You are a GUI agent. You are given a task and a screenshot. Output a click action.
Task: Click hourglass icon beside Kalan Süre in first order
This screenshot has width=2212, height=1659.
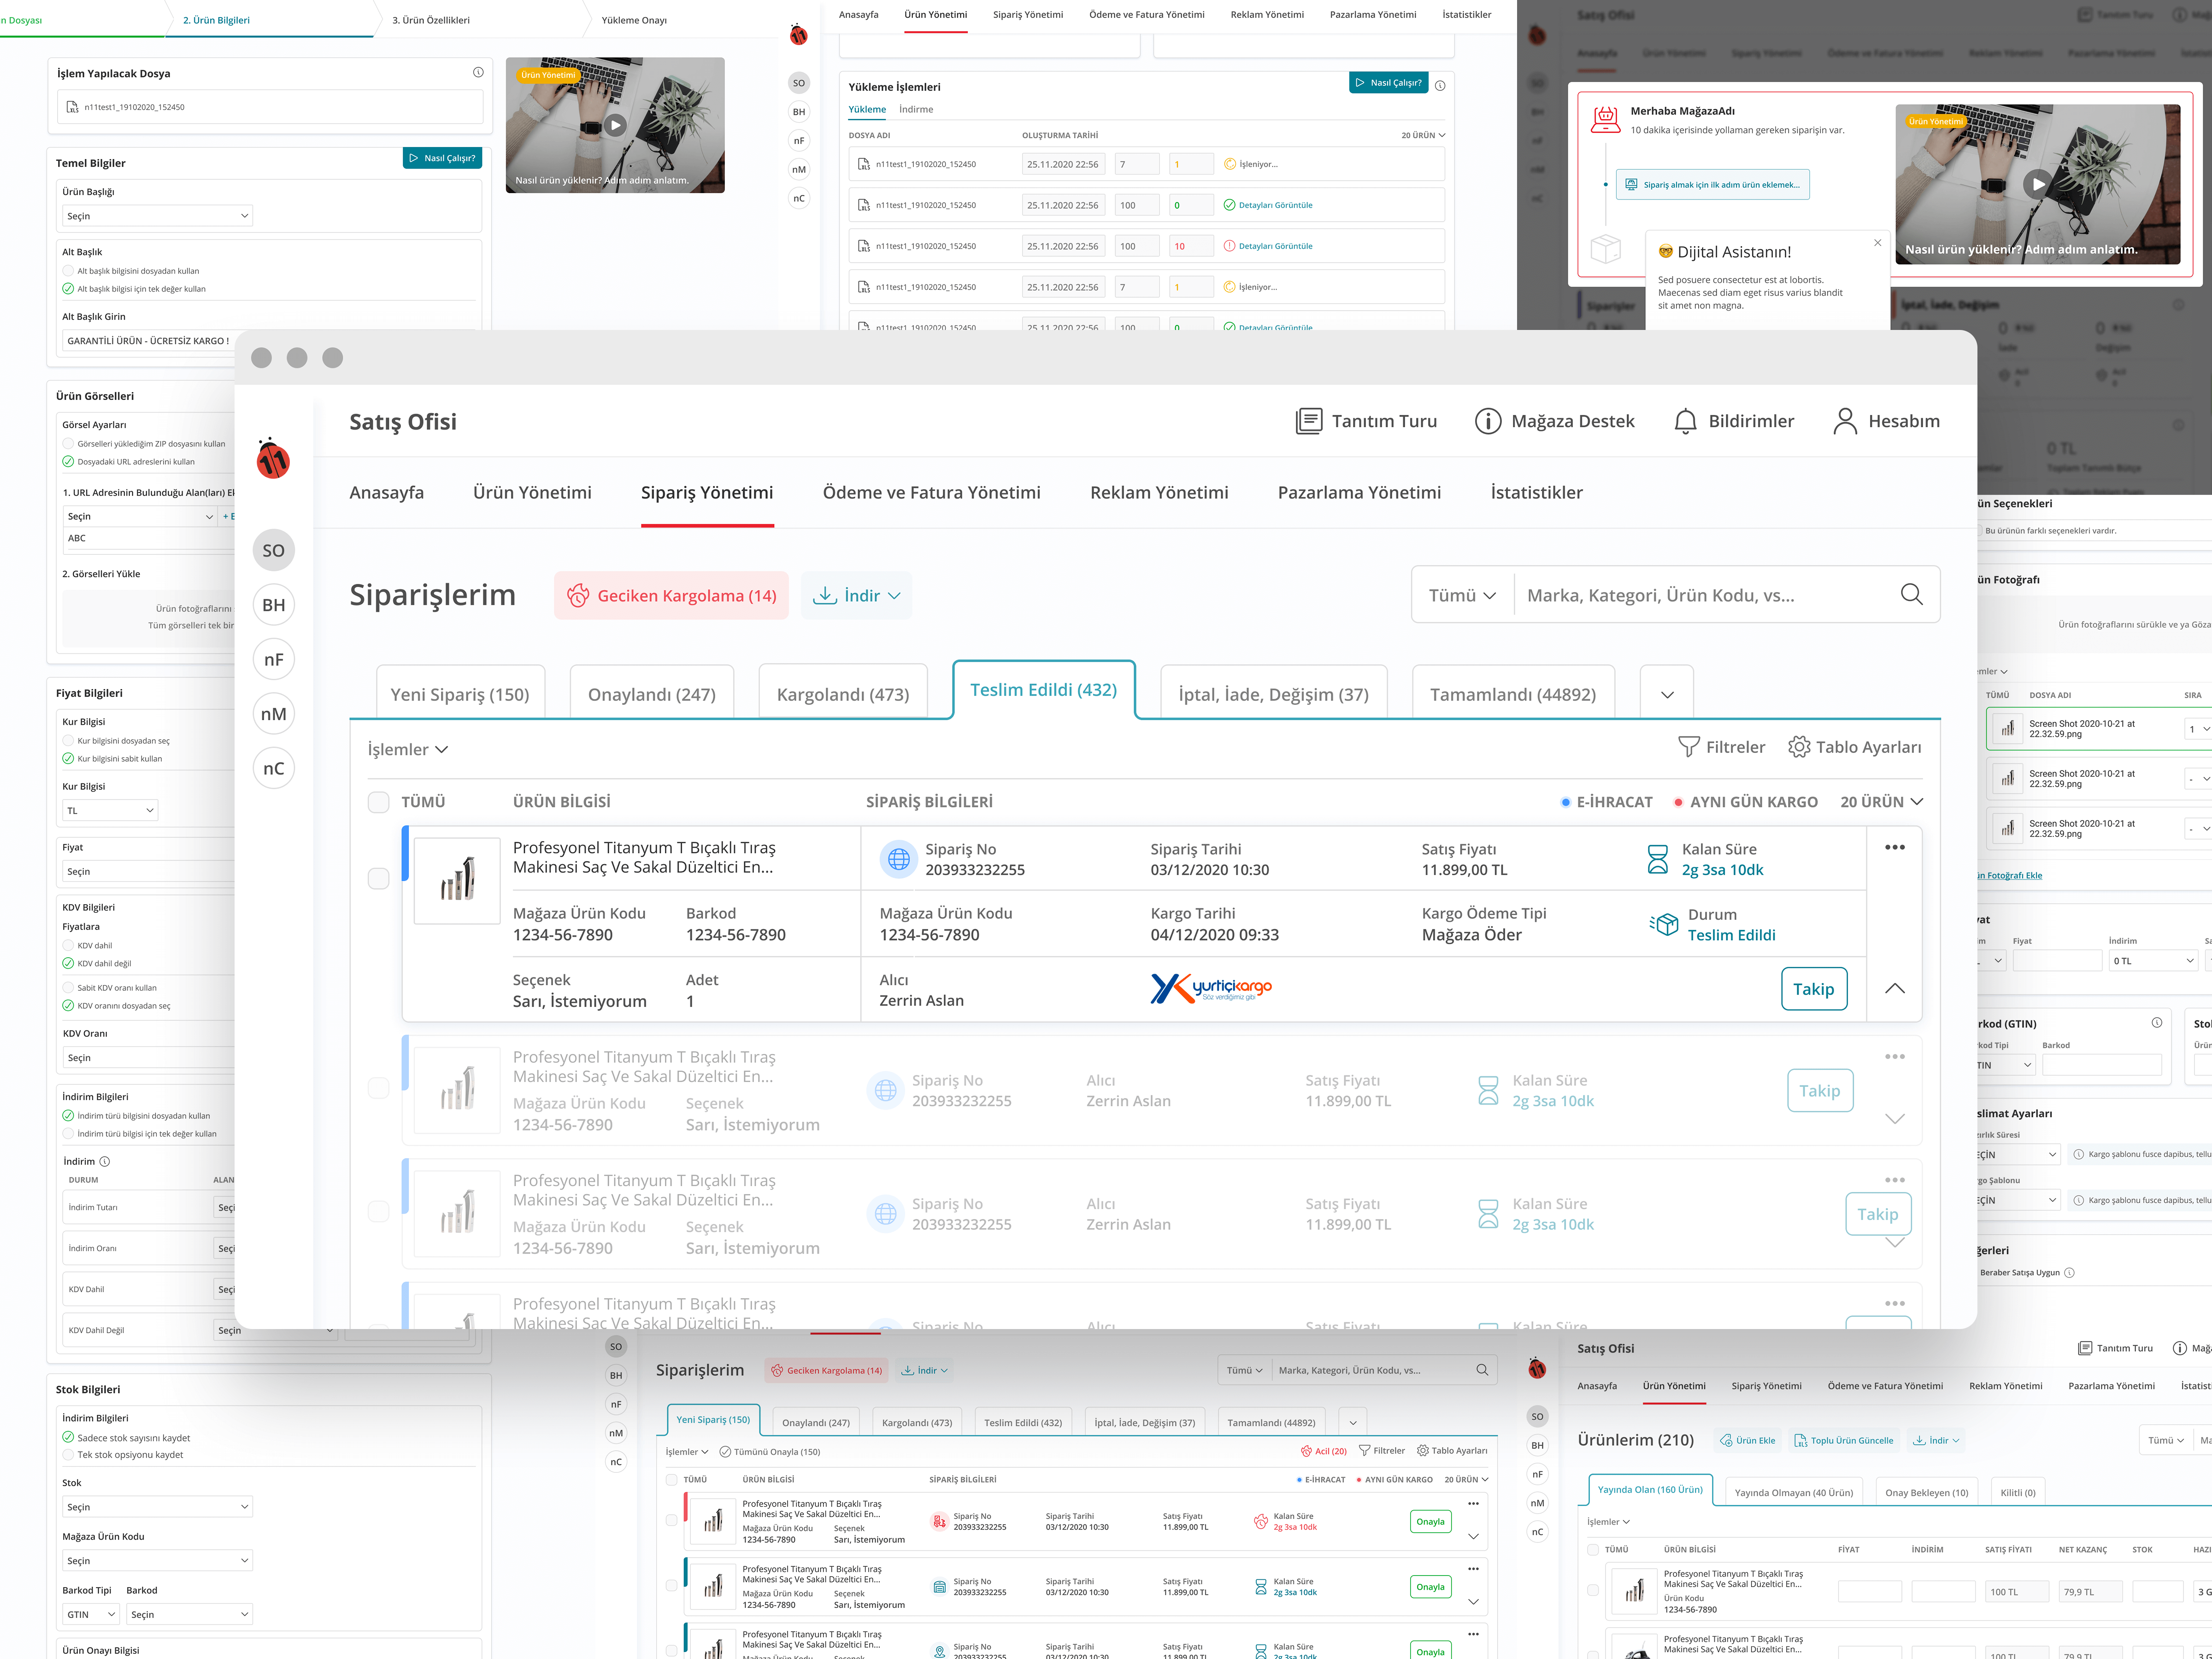(1657, 859)
